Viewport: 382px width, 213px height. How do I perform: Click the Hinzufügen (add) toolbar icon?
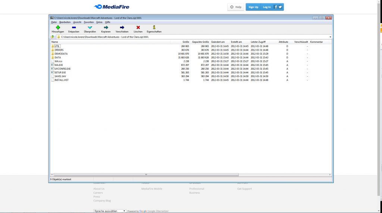(58, 28)
